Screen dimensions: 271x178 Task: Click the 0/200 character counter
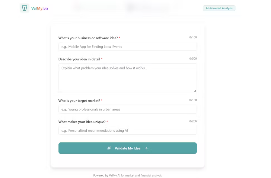point(193,121)
